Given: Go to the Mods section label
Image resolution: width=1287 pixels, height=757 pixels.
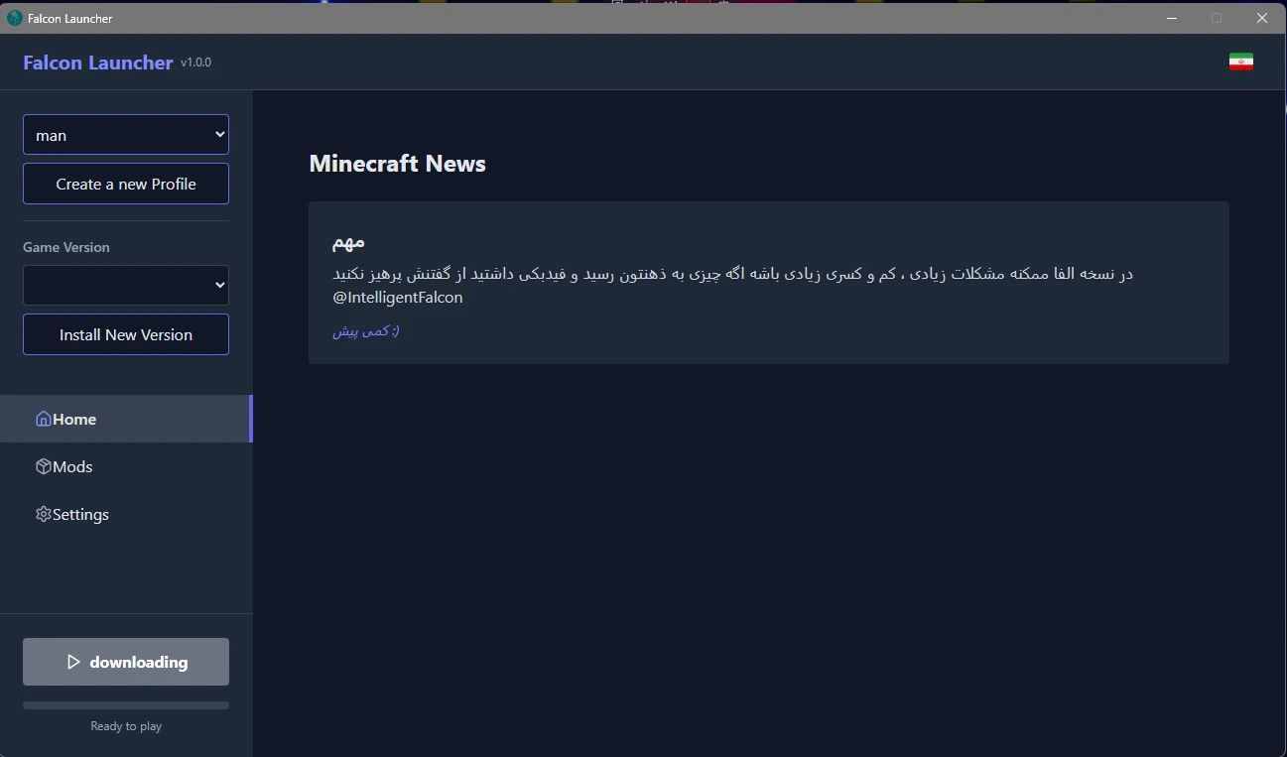Looking at the screenshot, I should tap(72, 466).
